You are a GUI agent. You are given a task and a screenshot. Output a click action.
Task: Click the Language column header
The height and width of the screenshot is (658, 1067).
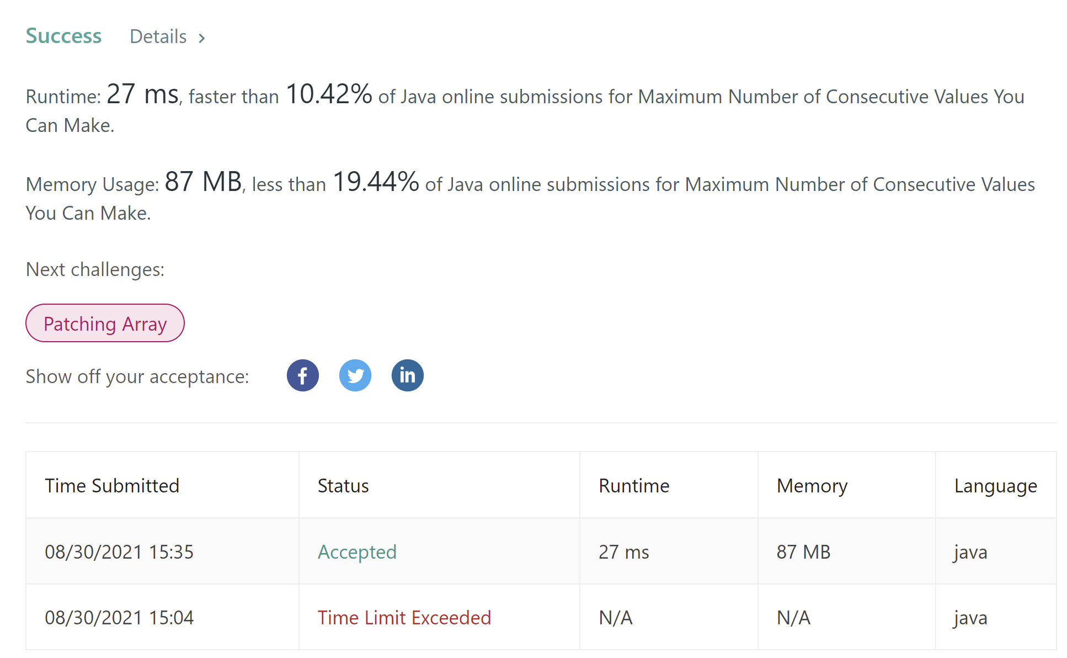point(996,486)
